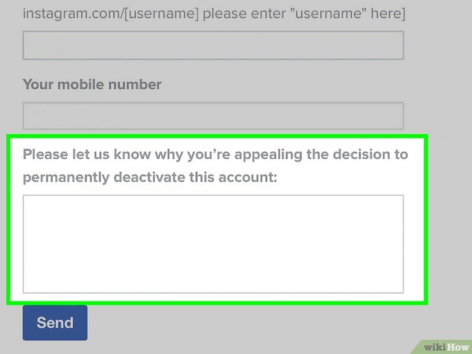Place cursor in box below username instructions
472x354 pixels.
pos(213,45)
